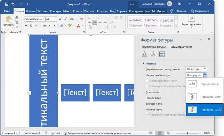Viewport: 224px width, 136px height.
Task: Open text effects with the glowing A icon
Action: 61,26
